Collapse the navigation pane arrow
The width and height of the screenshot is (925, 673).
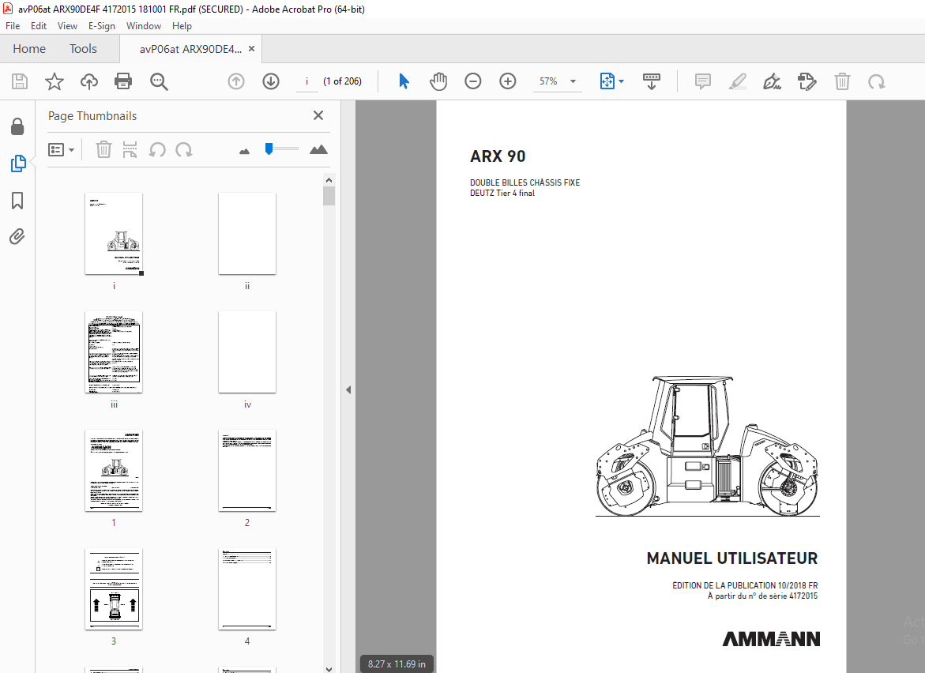coord(348,390)
